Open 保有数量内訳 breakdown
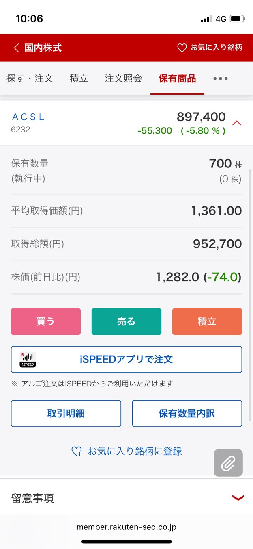The height and width of the screenshot is (549, 253). tap(187, 414)
